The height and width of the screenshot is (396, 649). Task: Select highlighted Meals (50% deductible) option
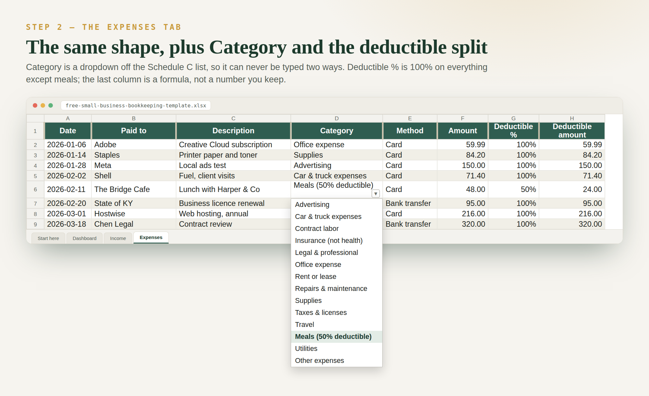pyautogui.click(x=337, y=337)
